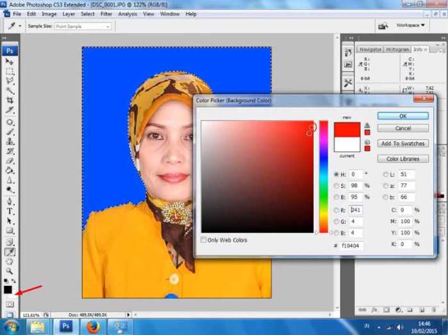The height and width of the screenshot is (335, 448).
Task: Select the Rectangular Marquee tool
Action: click(10, 71)
